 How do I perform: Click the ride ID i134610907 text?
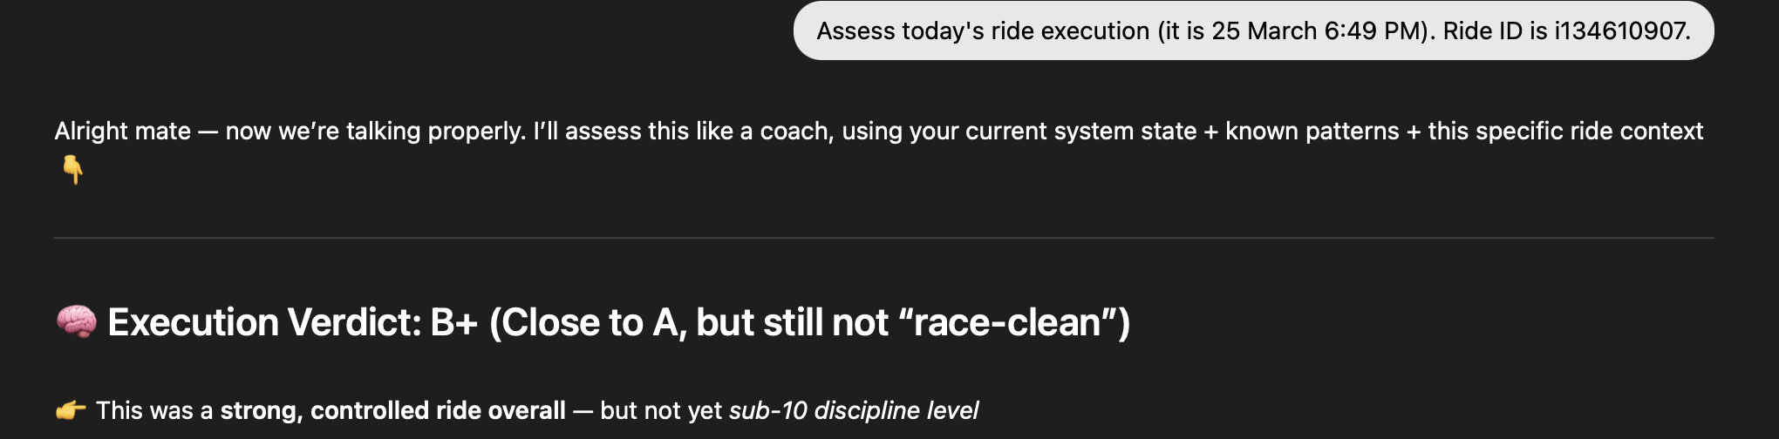click(x=1621, y=31)
